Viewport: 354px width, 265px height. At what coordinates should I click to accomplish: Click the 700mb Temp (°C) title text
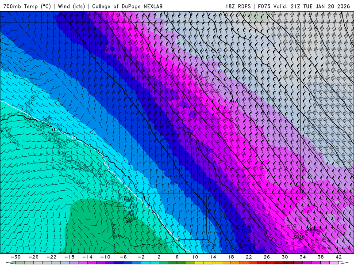[27, 6]
